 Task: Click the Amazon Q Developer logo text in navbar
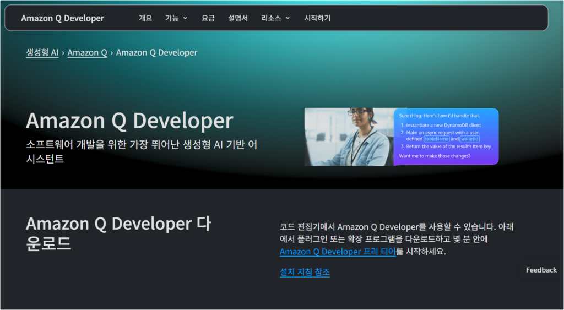point(63,18)
